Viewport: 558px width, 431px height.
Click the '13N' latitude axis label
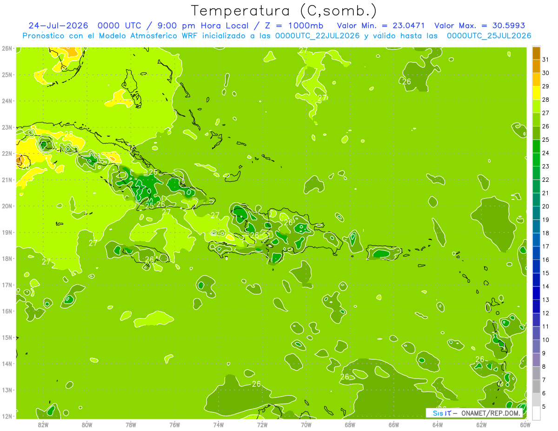pos(7,390)
